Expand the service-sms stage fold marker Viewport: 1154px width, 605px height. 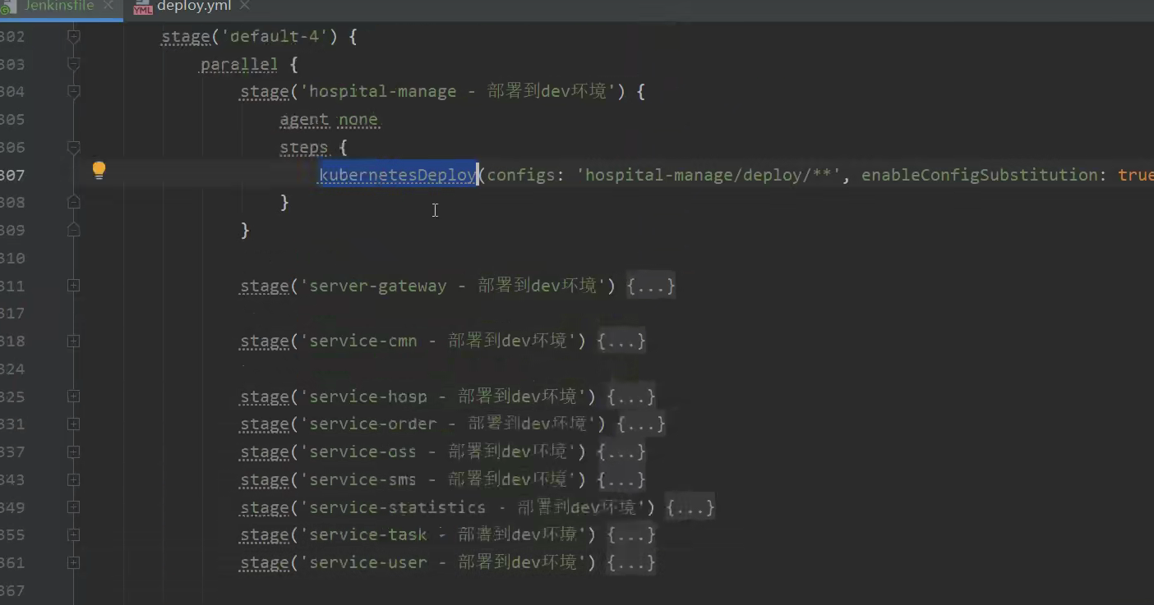(x=73, y=479)
